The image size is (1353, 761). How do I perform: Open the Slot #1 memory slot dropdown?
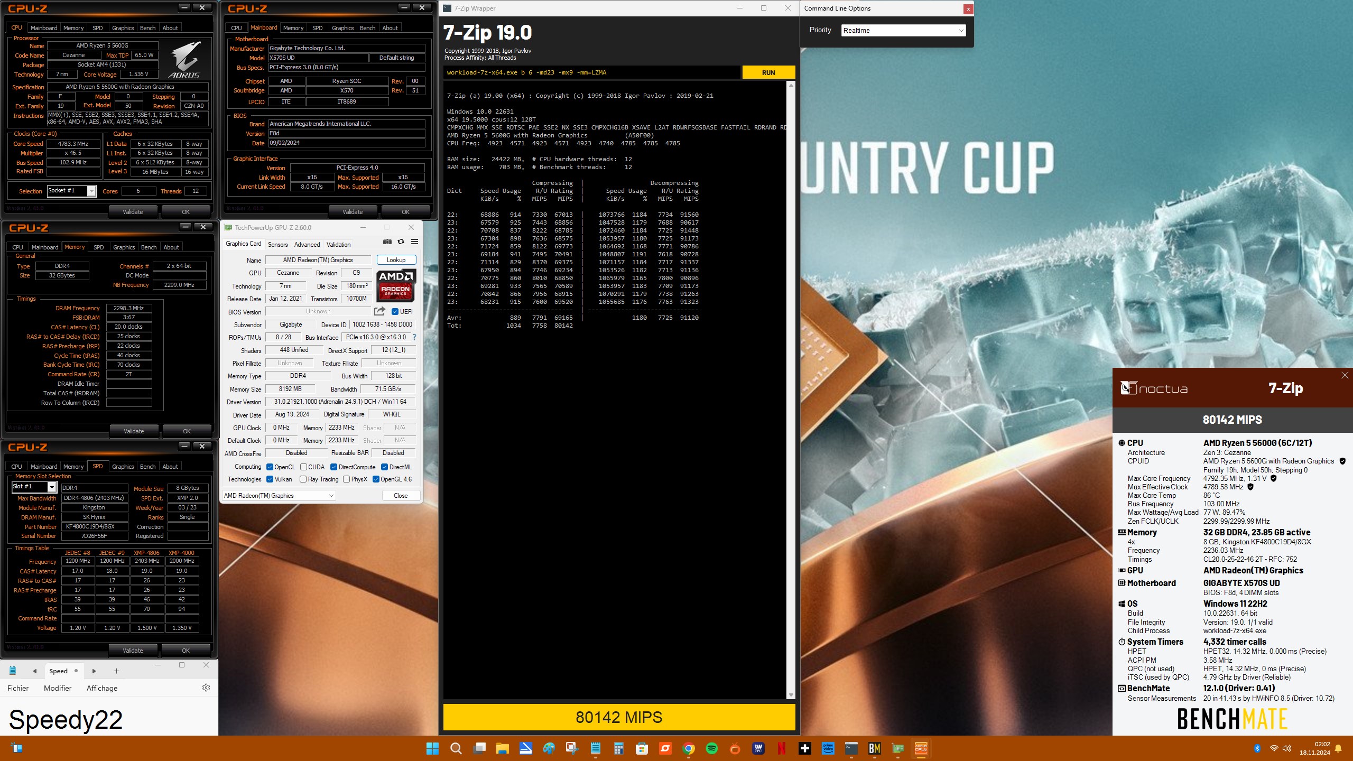click(34, 487)
